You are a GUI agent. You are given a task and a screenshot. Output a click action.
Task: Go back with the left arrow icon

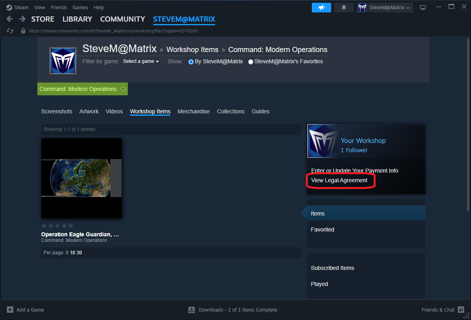(x=10, y=19)
